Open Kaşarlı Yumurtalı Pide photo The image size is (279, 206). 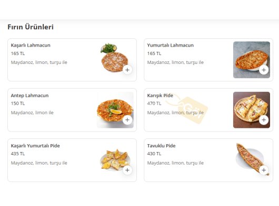tap(115, 160)
